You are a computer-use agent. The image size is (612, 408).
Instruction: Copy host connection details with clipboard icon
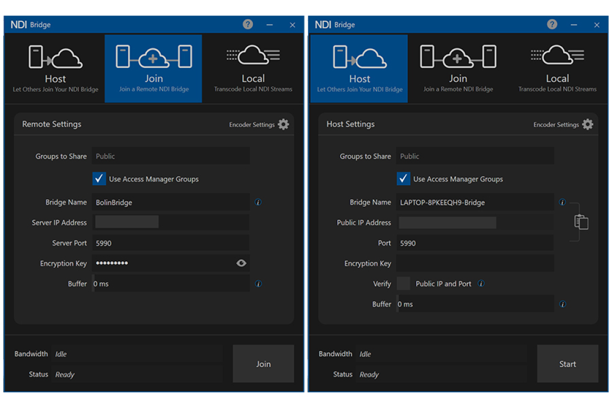581,222
